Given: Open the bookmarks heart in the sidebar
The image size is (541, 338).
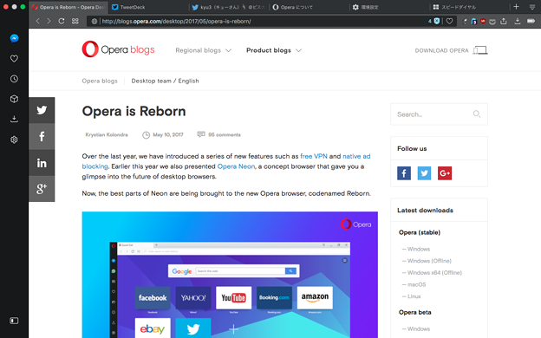Looking at the screenshot, I should pos(14,59).
